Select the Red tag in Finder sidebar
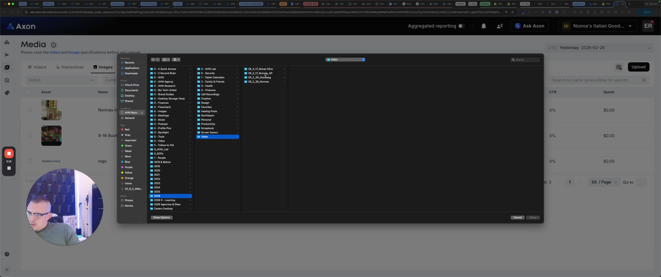Image resolution: width=661 pixels, height=277 pixels. coord(127,130)
